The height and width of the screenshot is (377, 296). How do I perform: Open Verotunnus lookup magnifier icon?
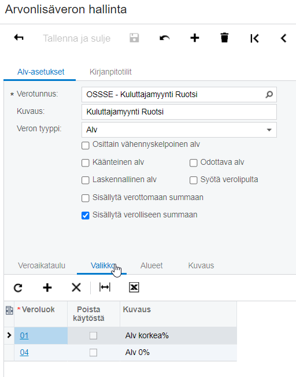click(269, 94)
